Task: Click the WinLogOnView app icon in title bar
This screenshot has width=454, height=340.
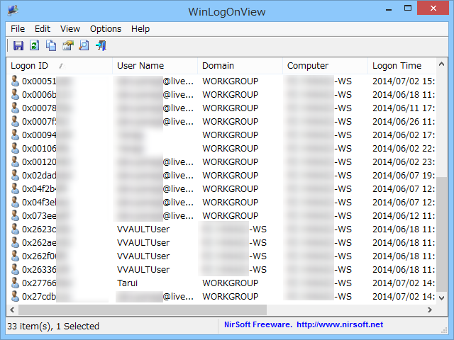Action: (13, 11)
